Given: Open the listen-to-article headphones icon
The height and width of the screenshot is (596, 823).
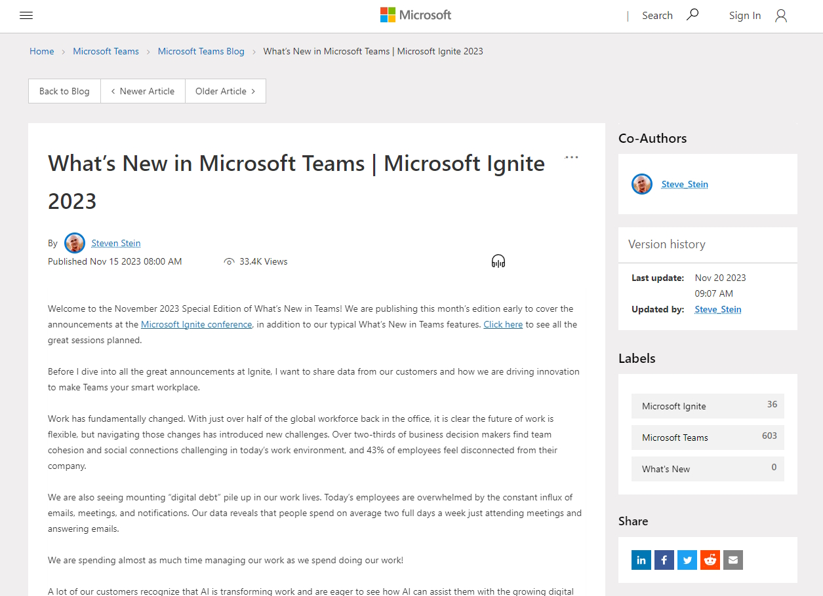Looking at the screenshot, I should tap(498, 261).
